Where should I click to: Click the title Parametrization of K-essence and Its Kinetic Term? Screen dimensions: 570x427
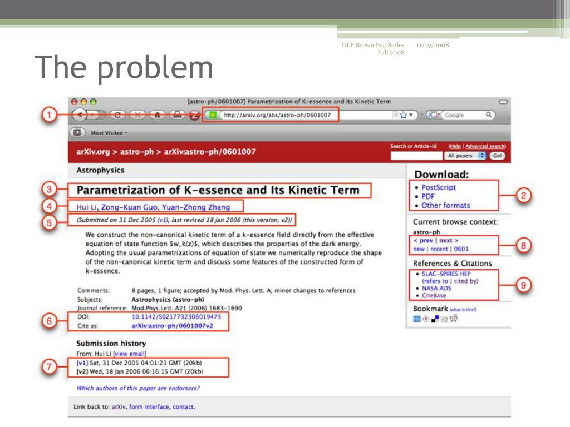click(218, 190)
